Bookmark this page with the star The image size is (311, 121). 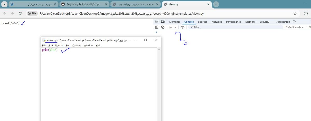(295, 13)
